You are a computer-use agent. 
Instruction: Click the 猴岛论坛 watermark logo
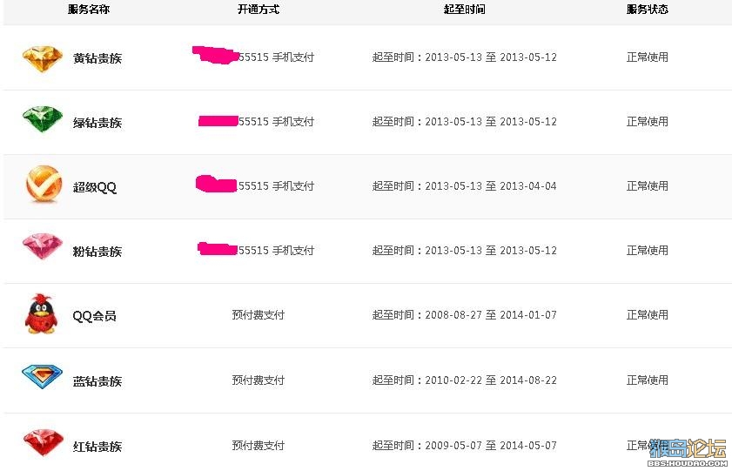tap(688, 452)
